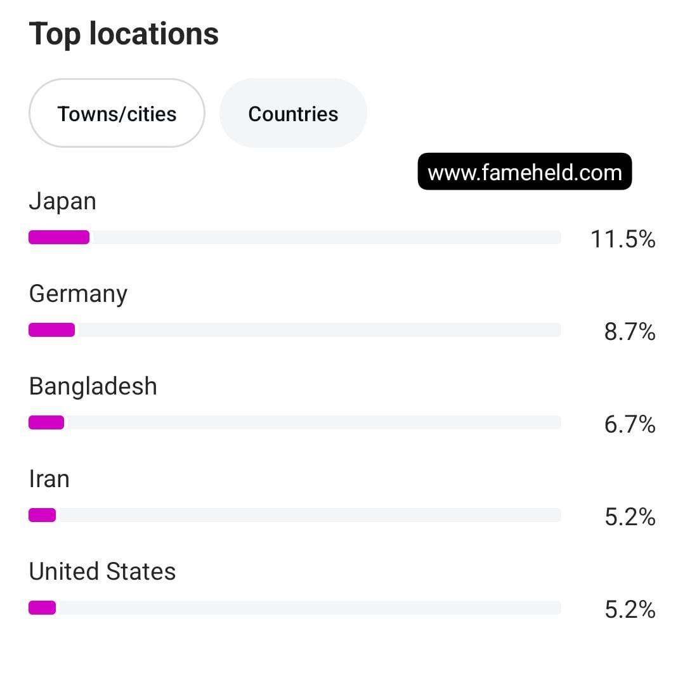Switch to the Towns/cities tab
Screen dimensions: 685x673
[117, 114]
